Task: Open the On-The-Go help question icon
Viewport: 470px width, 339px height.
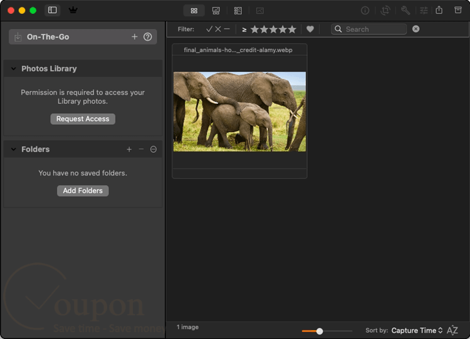Action: pyautogui.click(x=147, y=36)
